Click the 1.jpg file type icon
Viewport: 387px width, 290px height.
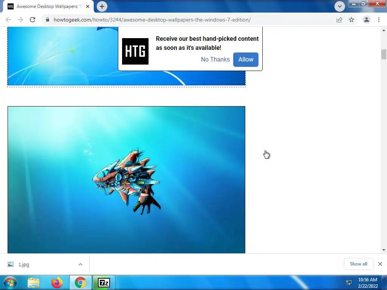11,264
